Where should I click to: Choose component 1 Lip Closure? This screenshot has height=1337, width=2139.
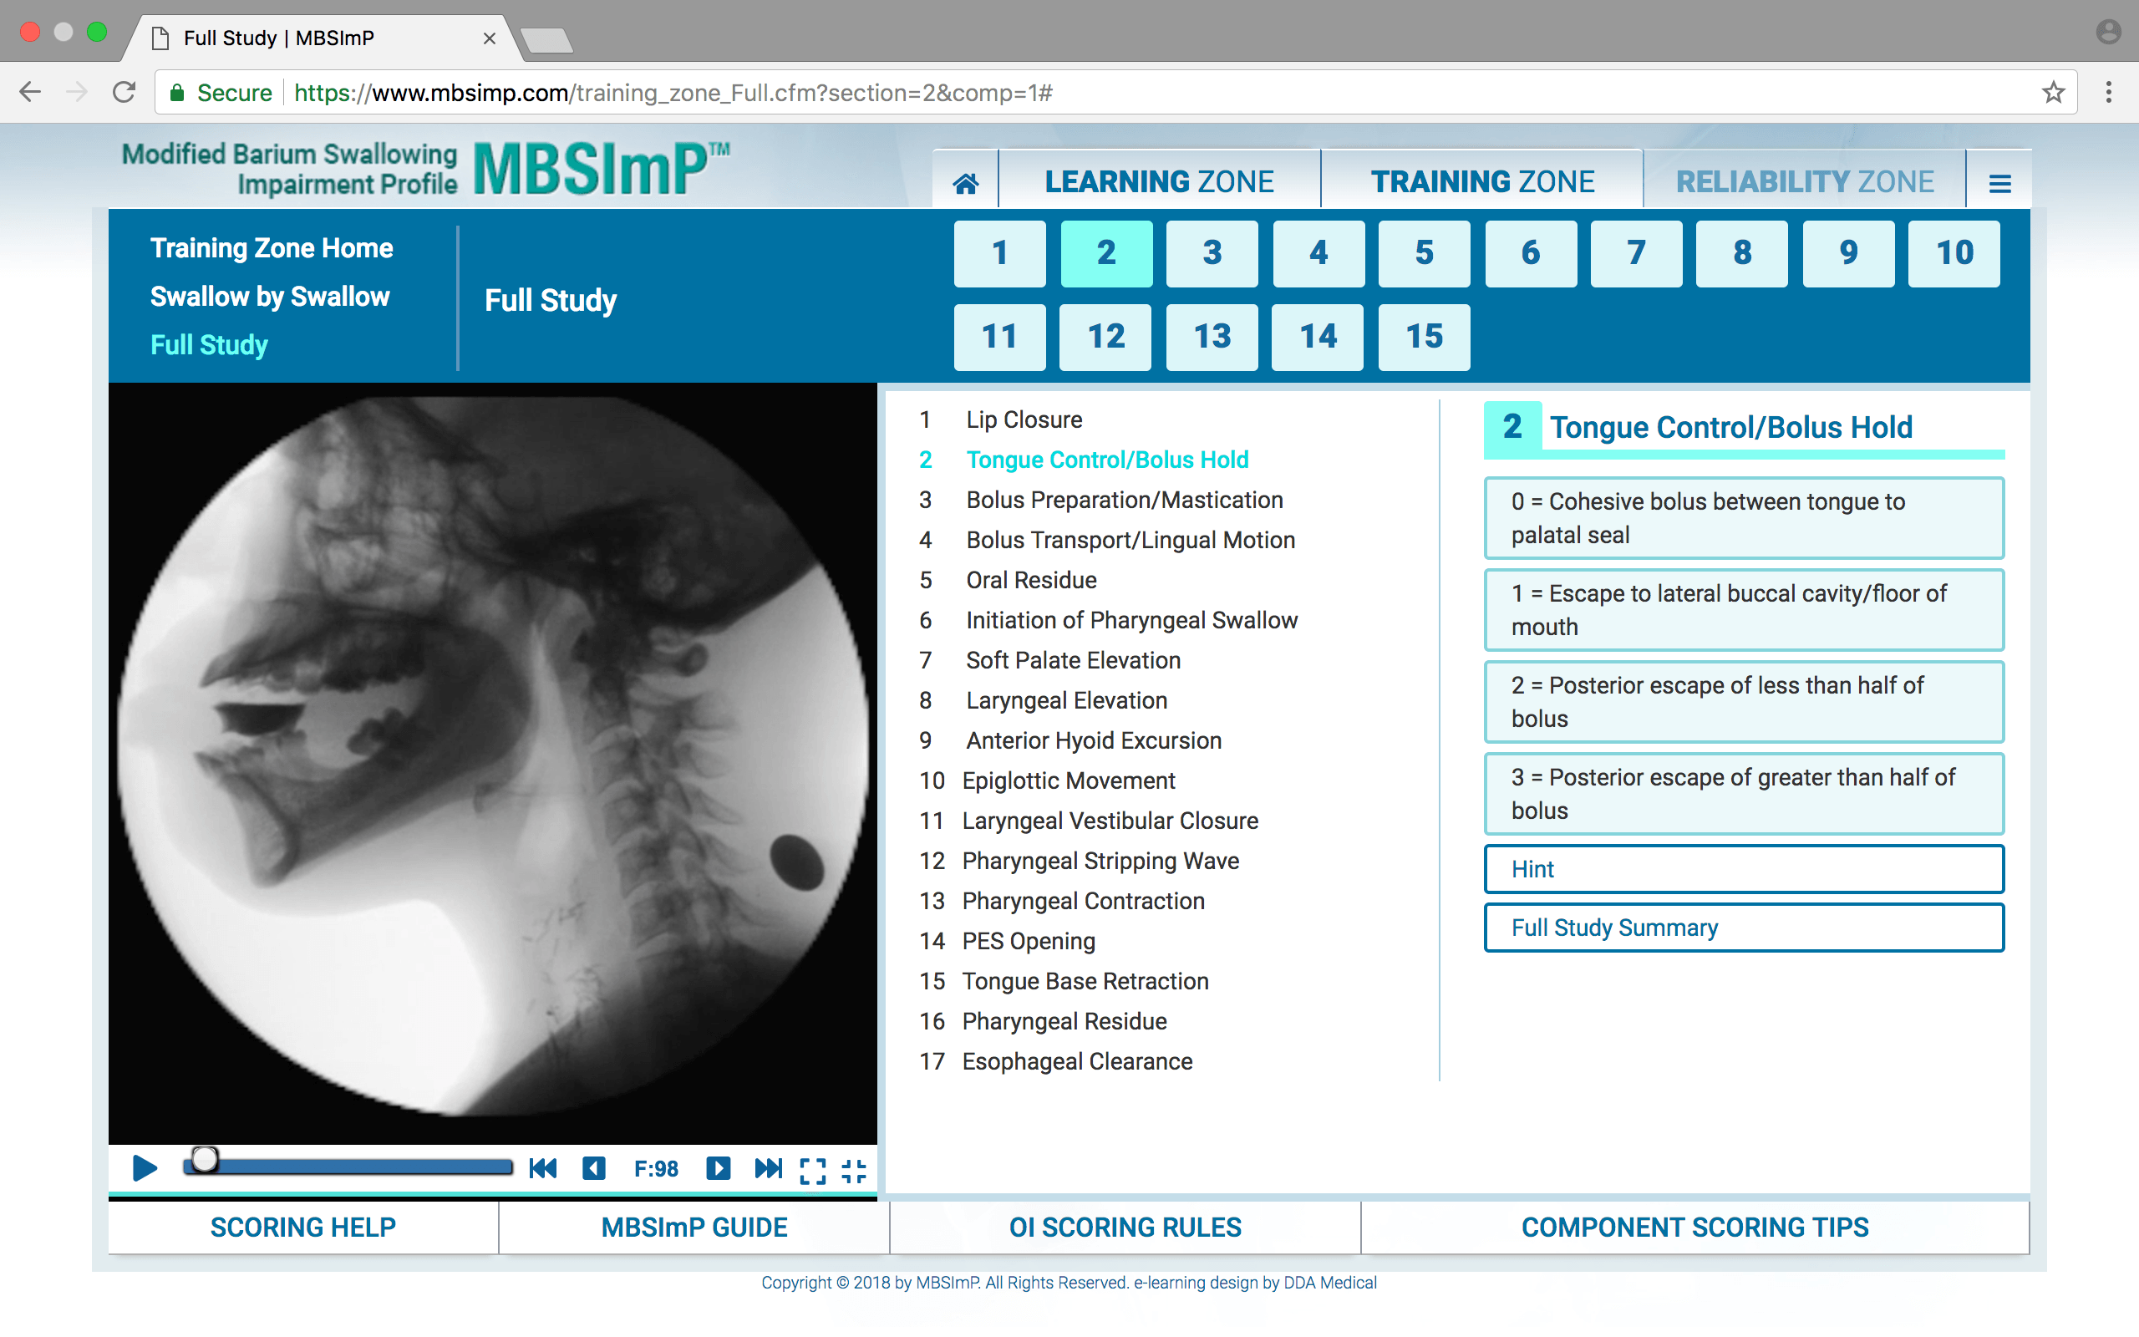[1000, 420]
